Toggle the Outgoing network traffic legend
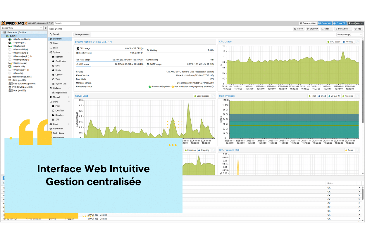Image resolution: width=365 pixels, height=243 pixels. (x=204, y=150)
